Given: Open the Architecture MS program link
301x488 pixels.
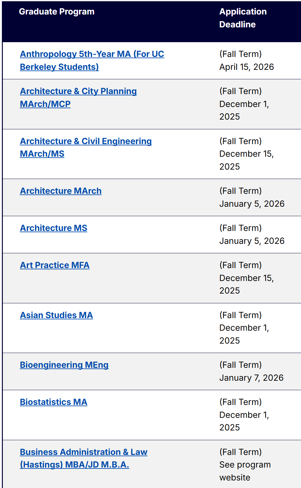Looking at the screenshot, I should tap(53, 228).
